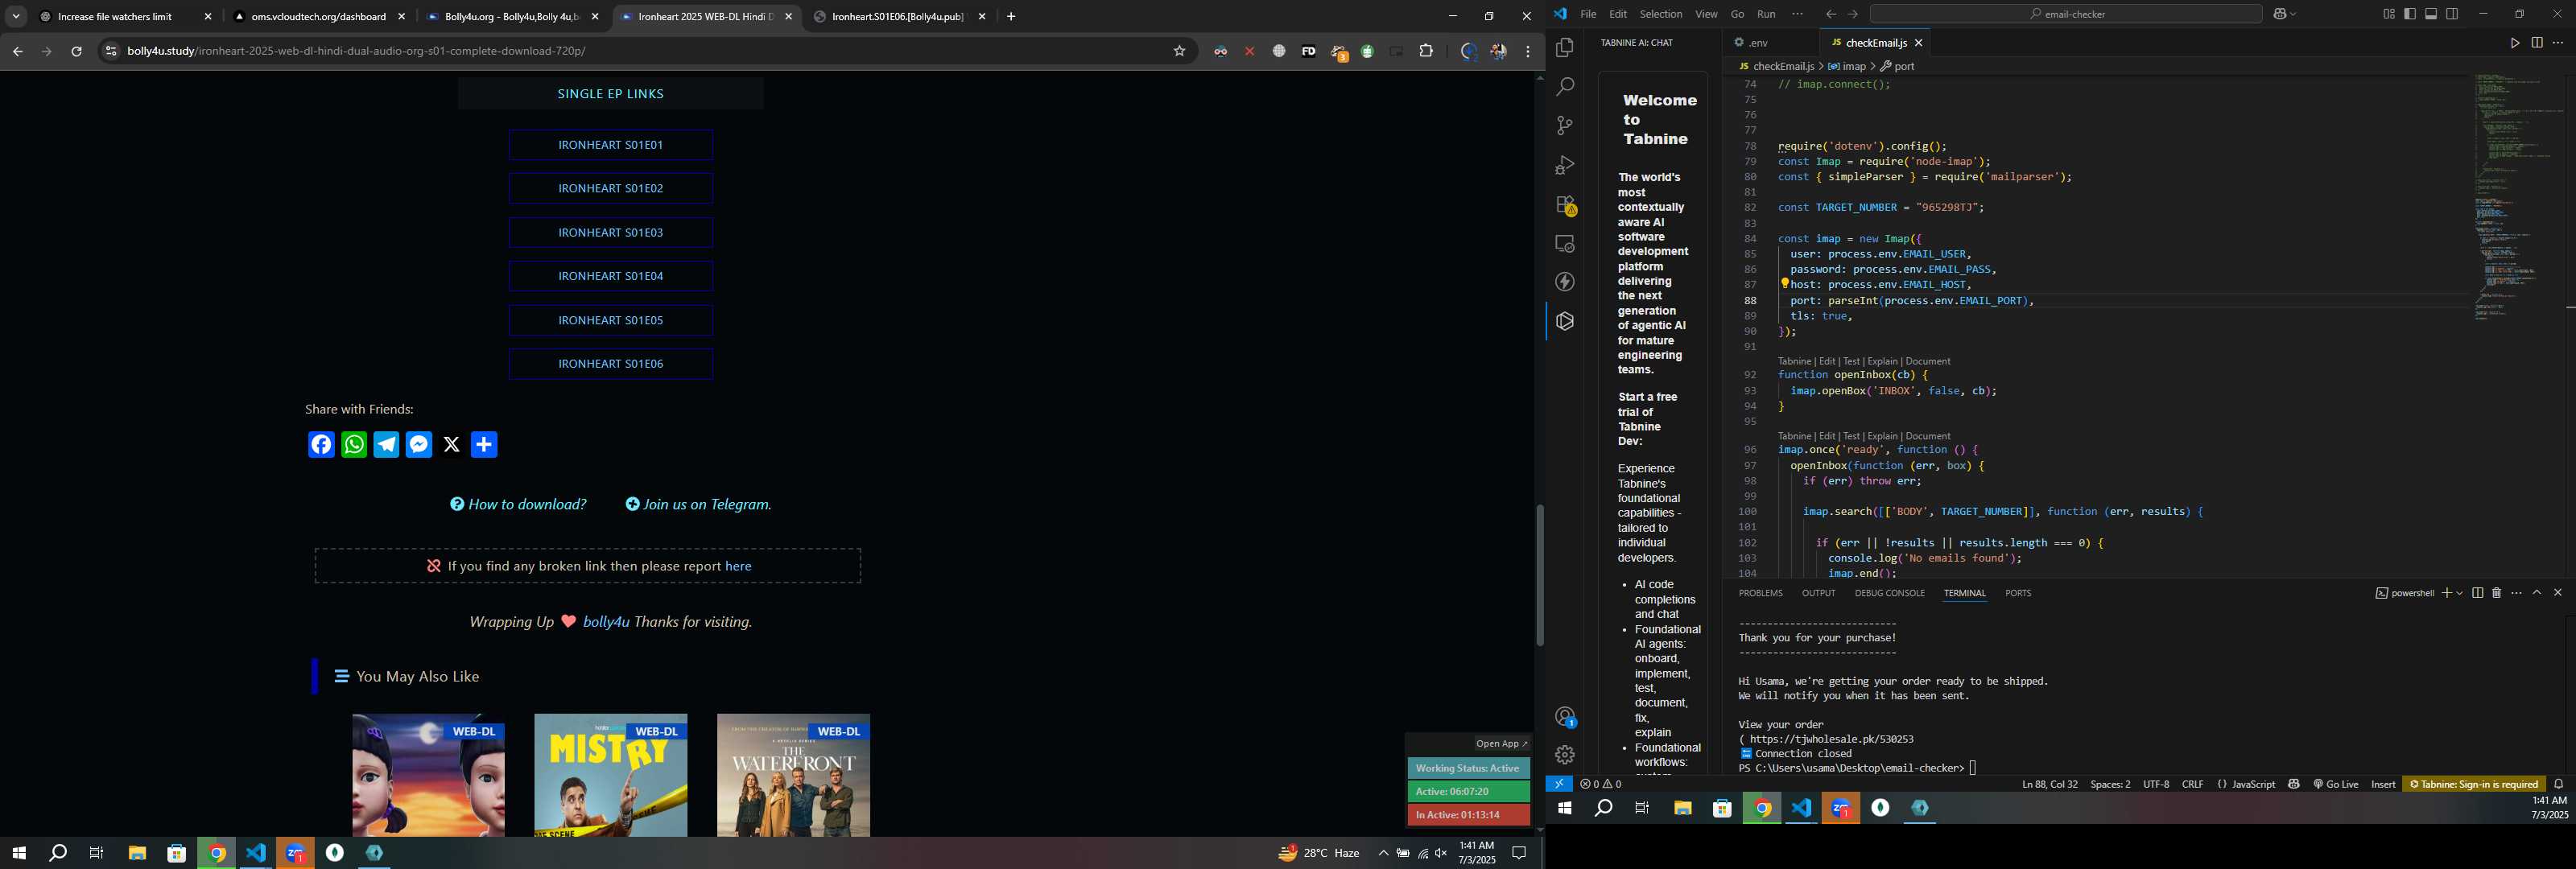
Task: Share on X icon
Action: (452, 445)
